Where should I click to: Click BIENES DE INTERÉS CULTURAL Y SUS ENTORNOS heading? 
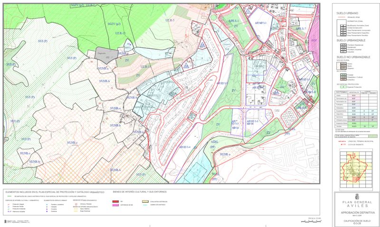click(140, 192)
